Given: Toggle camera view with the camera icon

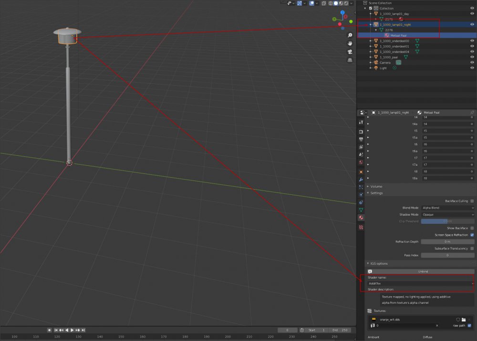Looking at the screenshot, I should pos(350,52).
